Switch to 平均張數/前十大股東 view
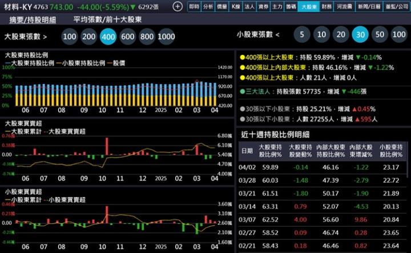Screen dimensions: 411x253 [x=108, y=19]
